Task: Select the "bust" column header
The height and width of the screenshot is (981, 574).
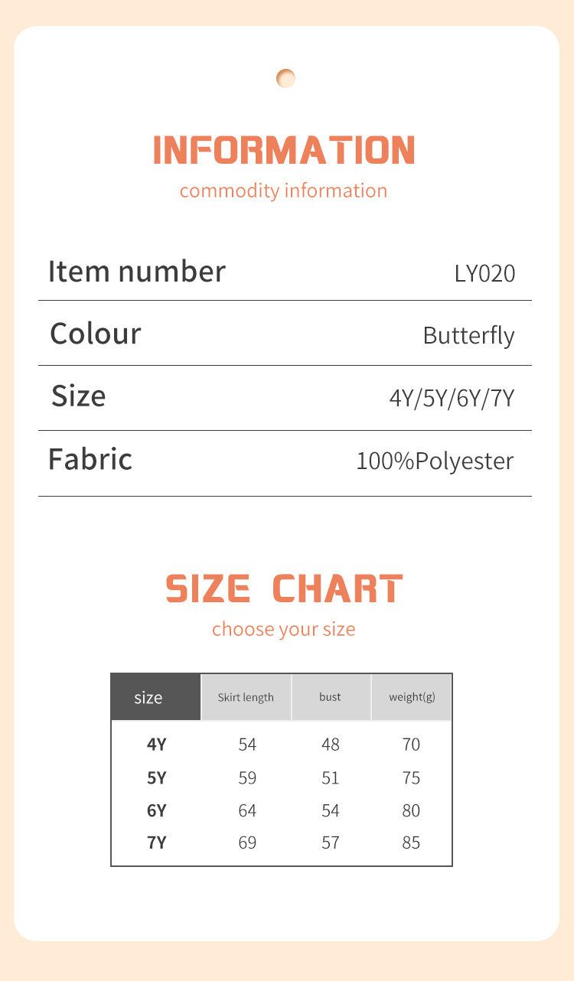Action: 331,697
